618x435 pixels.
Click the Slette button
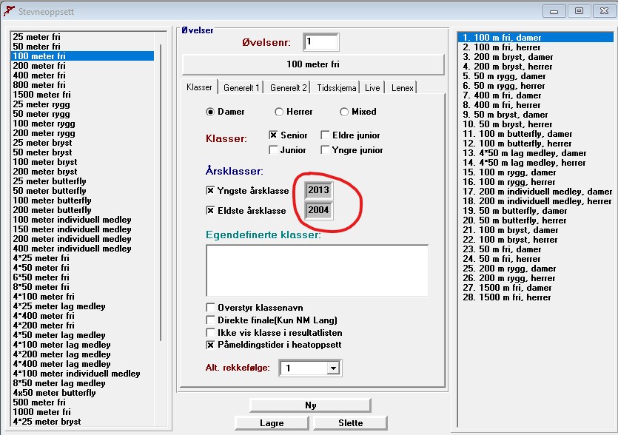coord(350,423)
